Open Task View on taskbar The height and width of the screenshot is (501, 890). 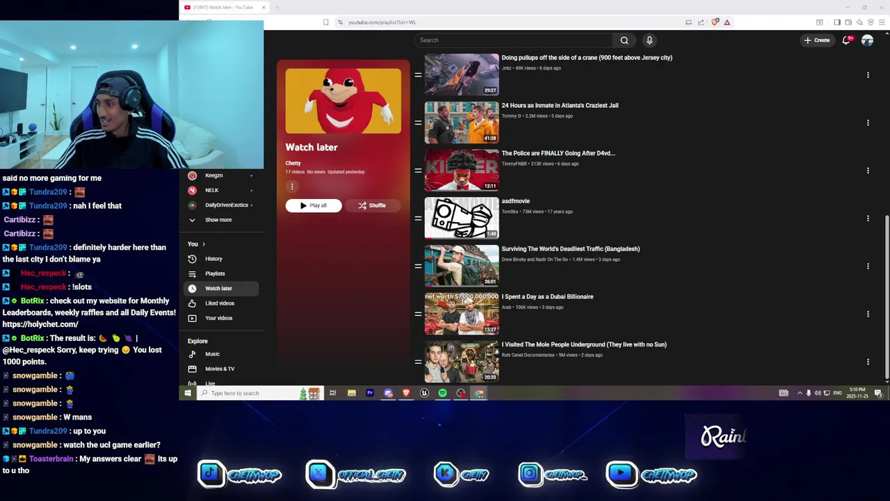[x=333, y=393]
